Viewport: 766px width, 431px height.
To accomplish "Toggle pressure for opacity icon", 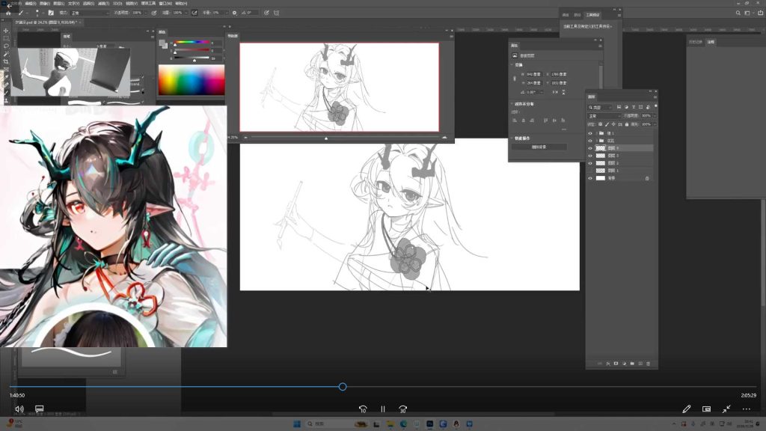I will click(x=154, y=13).
